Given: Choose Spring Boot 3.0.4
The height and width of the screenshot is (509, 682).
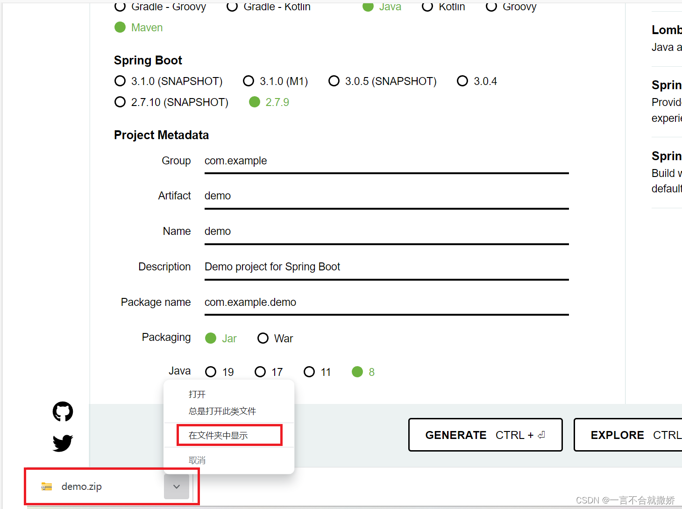Looking at the screenshot, I should pos(477,81).
